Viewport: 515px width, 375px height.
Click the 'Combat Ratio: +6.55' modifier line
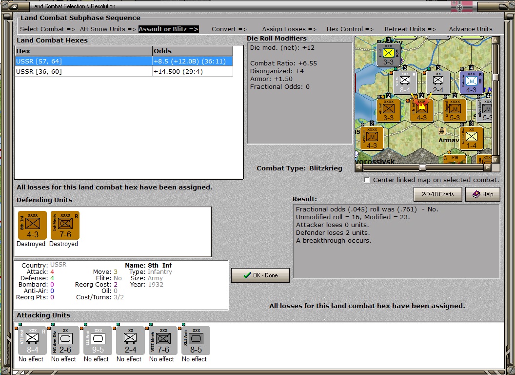point(283,63)
